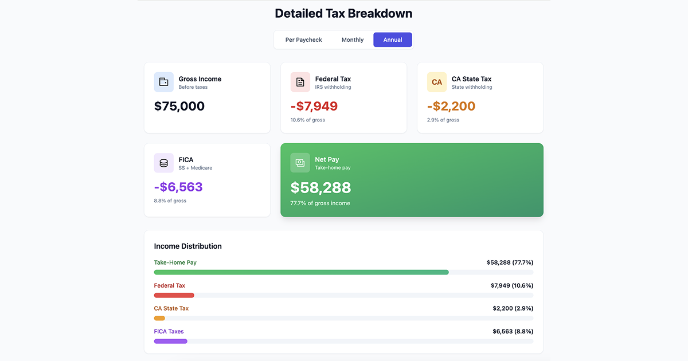Click the green Take-Home Pay progress bar
The height and width of the screenshot is (361, 688).
click(x=301, y=272)
